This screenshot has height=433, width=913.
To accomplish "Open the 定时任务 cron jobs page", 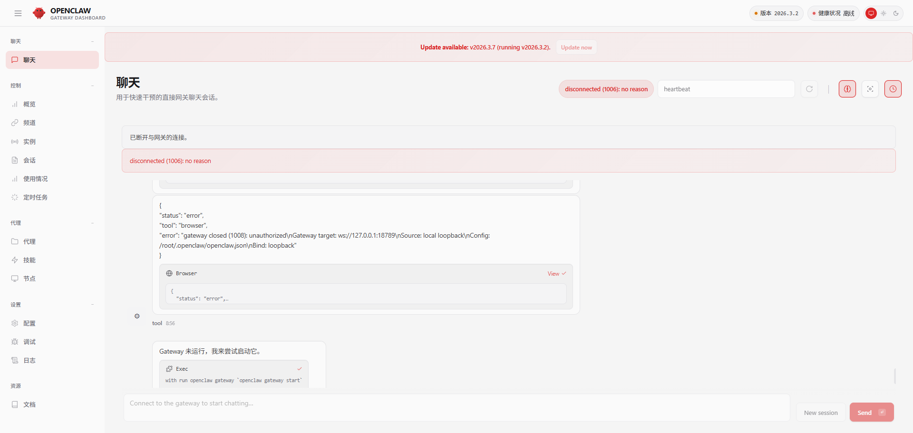I will (52, 197).
